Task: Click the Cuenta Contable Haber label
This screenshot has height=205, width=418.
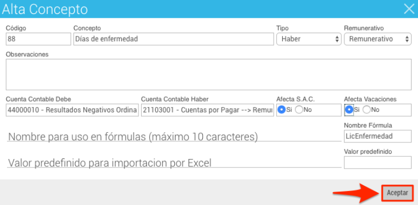Action: coord(175,99)
